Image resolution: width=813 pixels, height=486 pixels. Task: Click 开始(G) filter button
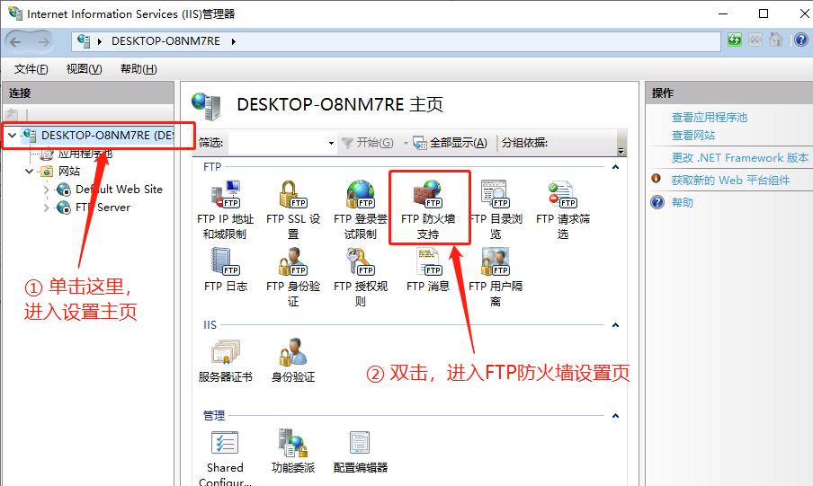pyautogui.click(x=368, y=143)
